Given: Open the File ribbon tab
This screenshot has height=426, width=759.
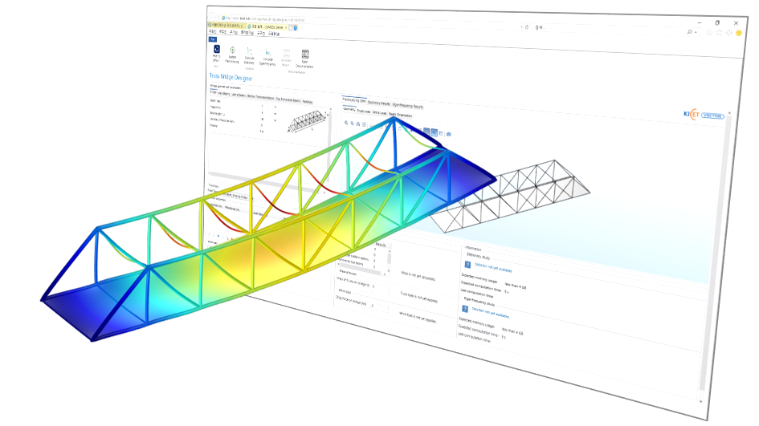Looking at the screenshot, I should 212,39.
